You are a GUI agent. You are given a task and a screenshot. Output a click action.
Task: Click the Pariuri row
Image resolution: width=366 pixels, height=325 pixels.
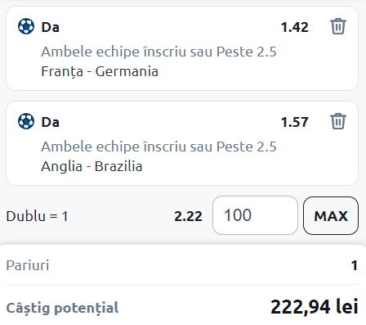pyautogui.click(x=182, y=265)
